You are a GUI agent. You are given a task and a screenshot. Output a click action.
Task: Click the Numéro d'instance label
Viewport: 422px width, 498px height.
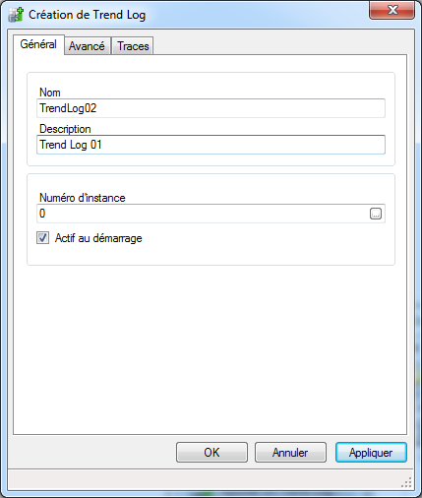83,198
